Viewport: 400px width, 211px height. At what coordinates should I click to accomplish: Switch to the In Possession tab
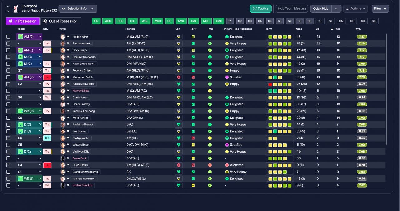(23, 21)
